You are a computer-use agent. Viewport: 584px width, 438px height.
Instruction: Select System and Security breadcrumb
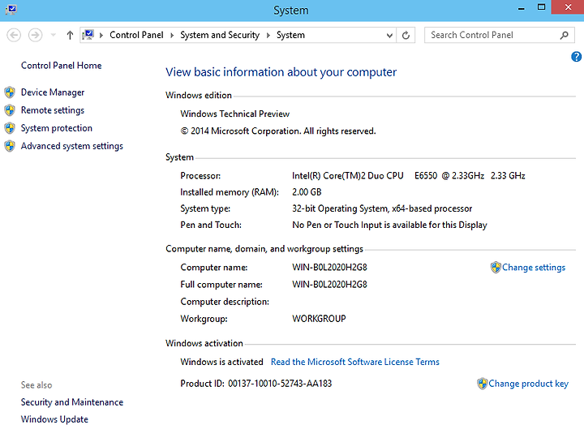point(220,35)
